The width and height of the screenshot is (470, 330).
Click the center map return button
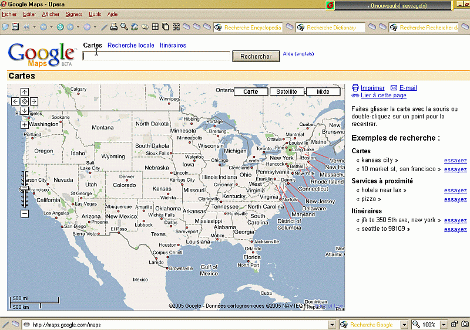25,101
